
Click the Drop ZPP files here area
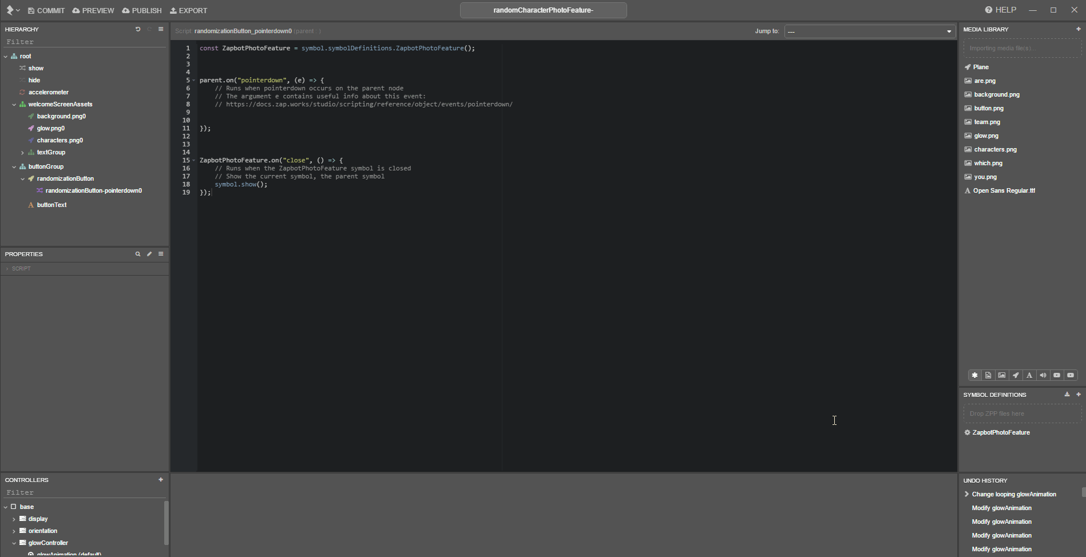(1022, 413)
